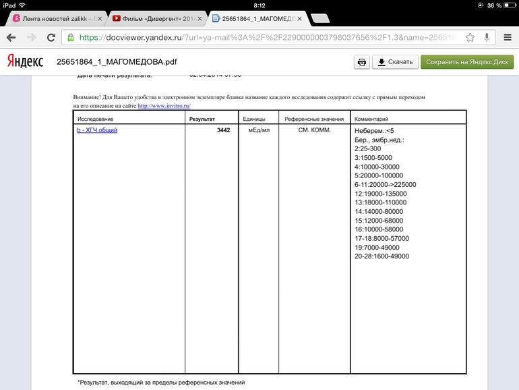Open the browser hamburger menu
519x390 pixels.
(x=508, y=37)
